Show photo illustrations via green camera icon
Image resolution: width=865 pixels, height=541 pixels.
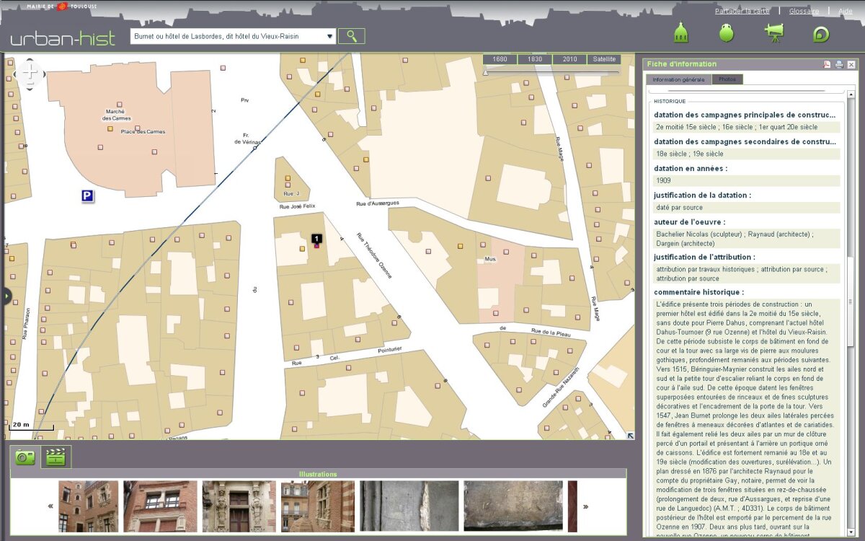pyautogui.click(x=25, y=457)
